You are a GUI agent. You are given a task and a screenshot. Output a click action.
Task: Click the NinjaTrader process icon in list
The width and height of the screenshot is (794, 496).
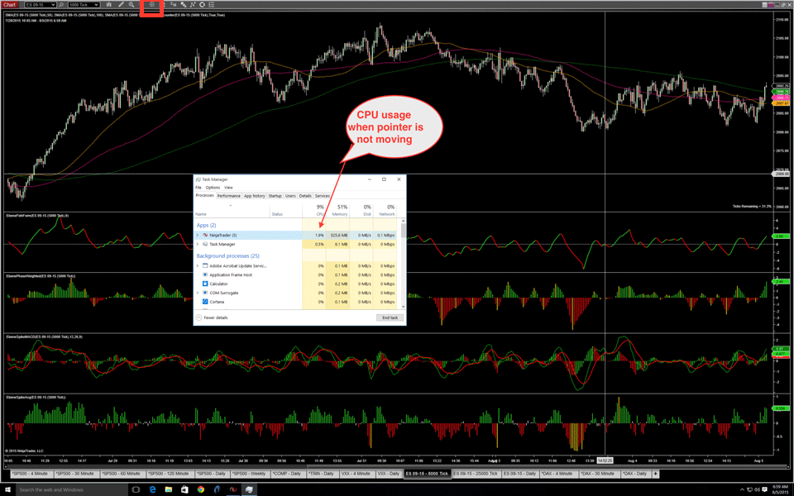tap(205, 236)
